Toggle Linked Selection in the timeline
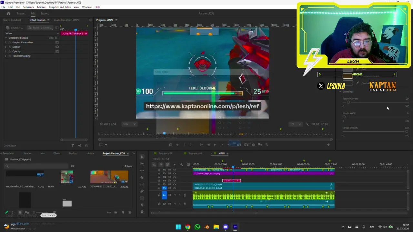The height and width of the screenshot is (232, 413). 168,165
